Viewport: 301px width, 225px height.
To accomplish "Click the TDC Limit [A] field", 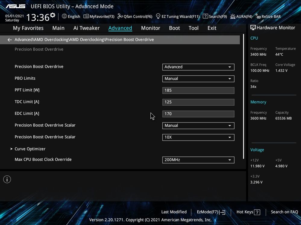I will tap(198, 102).
